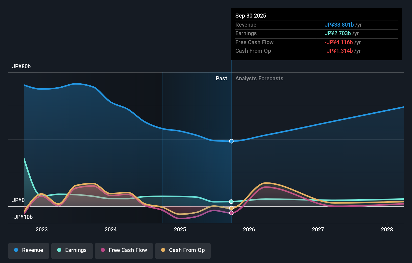412x263 pixels.
Task: Select the blue Revenue data point marker
Action: (231, 141)
